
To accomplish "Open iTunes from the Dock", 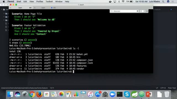I will pos(90,94).
